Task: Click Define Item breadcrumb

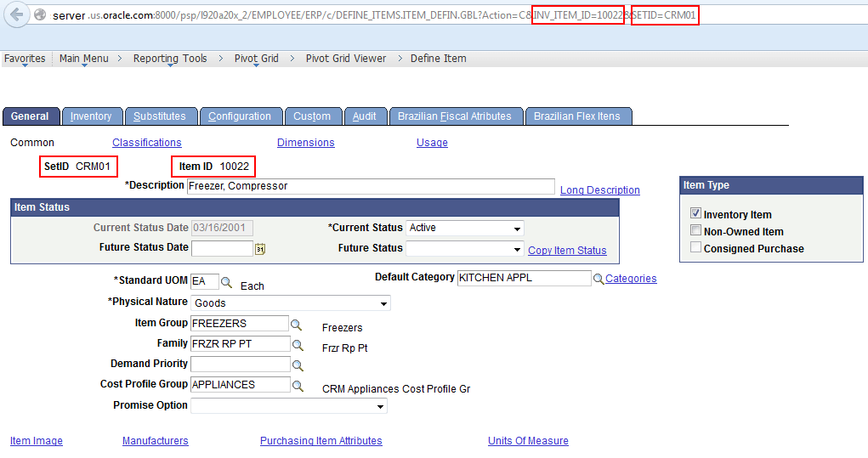Action: (x=439, y=59)
